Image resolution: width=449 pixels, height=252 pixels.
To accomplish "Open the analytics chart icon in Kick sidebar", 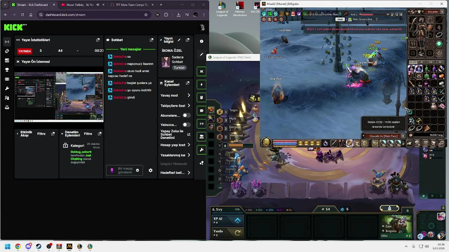I will click(x=7, y=61).
